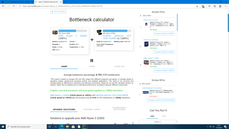Click the GTX 1650 SUPER card thumbnail
229x129 pixels.
pyautogui.click(x=99, y=32)
